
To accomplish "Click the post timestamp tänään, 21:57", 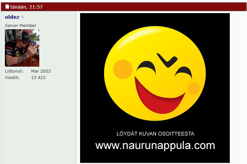I will coord(27,7).
